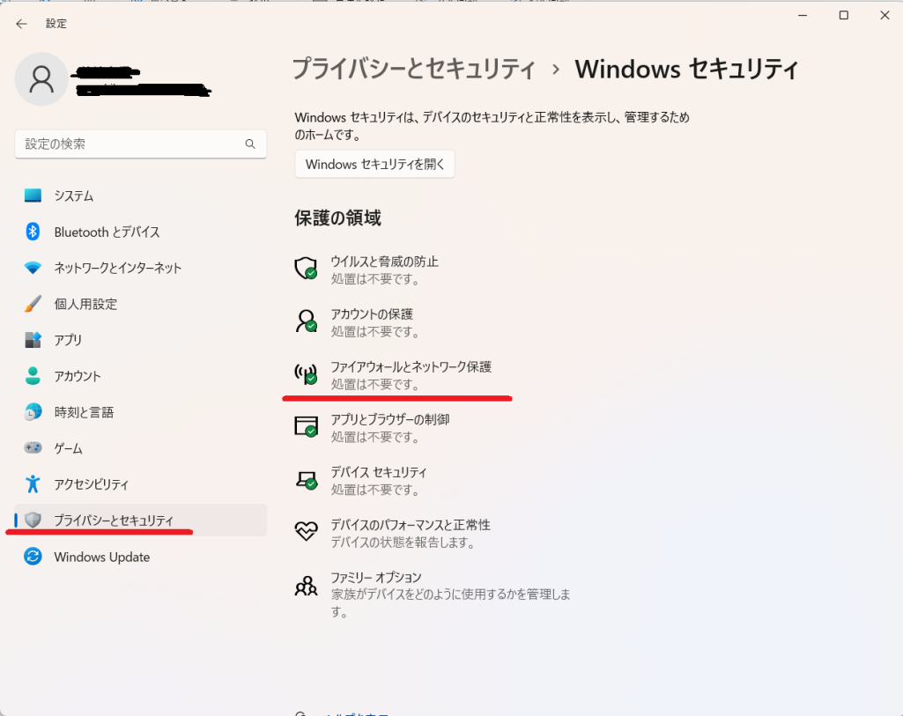Click the システム monitor icon
Screen dimensions: 903x716
pos(33,196)
